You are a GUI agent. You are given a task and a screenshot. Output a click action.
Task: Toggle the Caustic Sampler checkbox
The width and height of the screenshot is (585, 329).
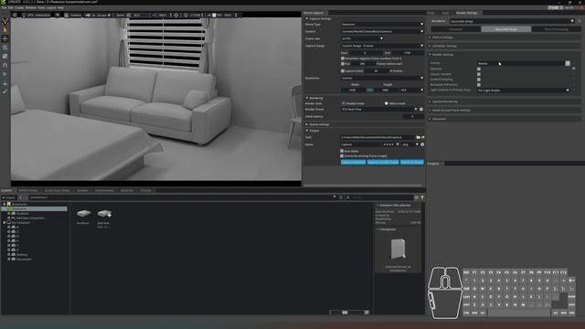[479, 74]
